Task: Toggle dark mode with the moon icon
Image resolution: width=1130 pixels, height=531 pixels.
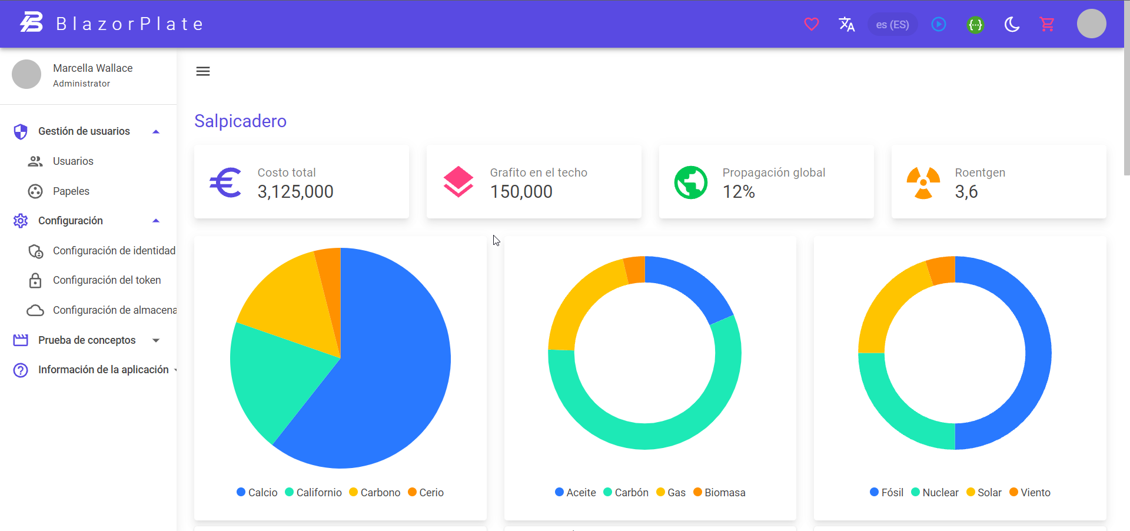Action: point(1012,24)
